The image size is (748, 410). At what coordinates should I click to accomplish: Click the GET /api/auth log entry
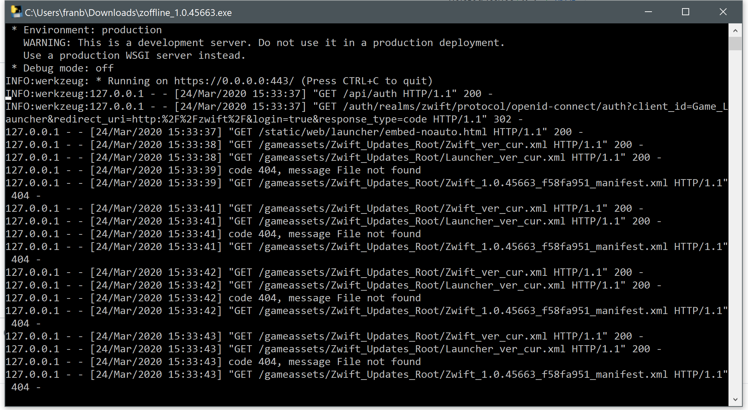(x=248, y=93)
